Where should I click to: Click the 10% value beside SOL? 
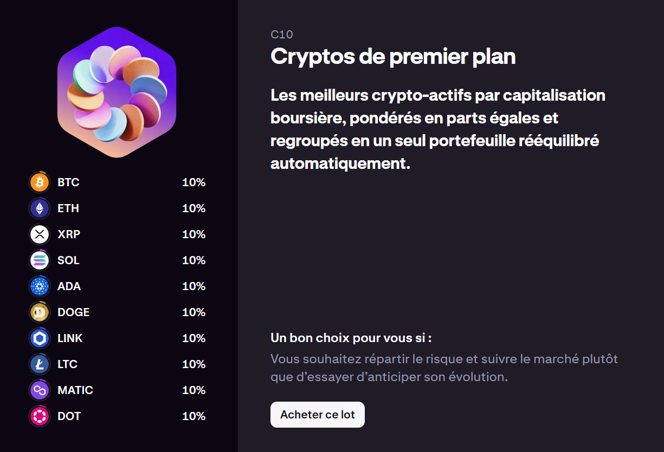[194, 260]
